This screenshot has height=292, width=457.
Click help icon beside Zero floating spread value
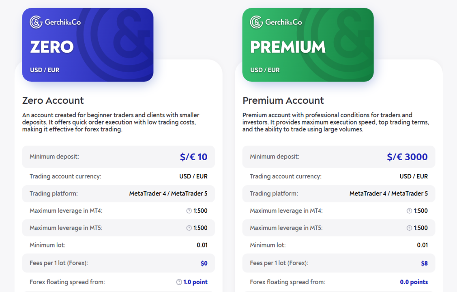(x=179, y=282)
